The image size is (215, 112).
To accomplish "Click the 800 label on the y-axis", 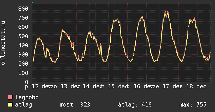I will [x=23, y=9].
